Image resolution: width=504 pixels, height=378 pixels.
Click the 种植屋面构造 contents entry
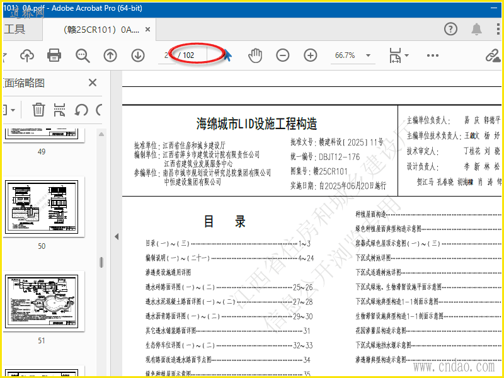428,214
